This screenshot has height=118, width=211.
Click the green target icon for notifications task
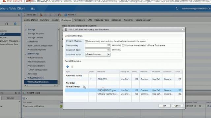[61, 106]
